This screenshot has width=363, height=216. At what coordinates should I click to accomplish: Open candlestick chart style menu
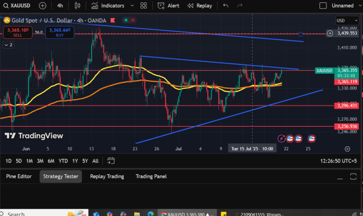click(78, 6)
